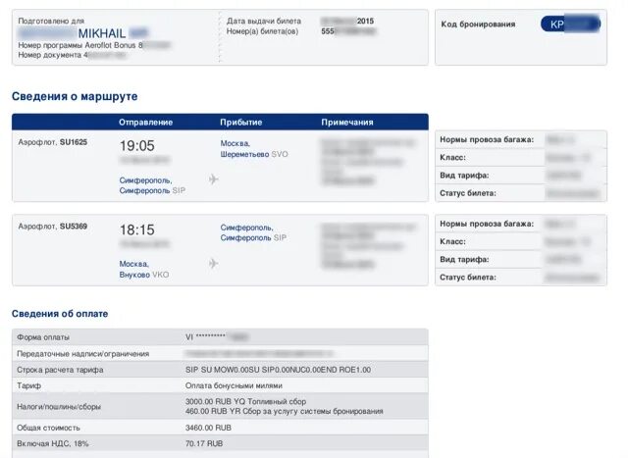Click the Сведения об оплате heading
The image size is (628, 458).
[60, 314]
